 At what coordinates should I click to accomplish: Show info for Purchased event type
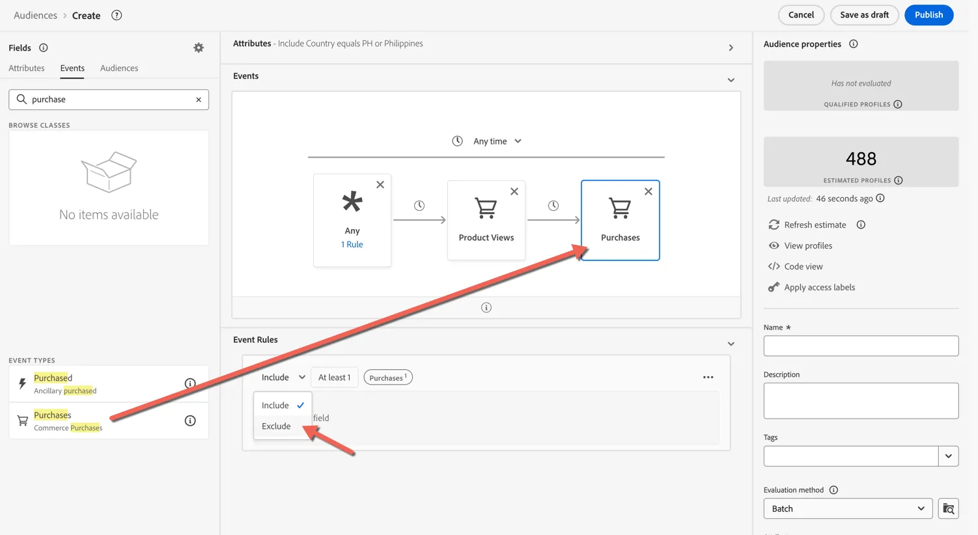coord(190,383)
